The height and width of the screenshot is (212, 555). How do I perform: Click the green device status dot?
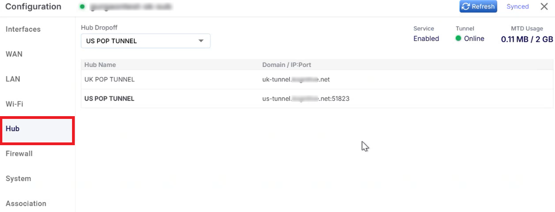[x=82, y=6]
